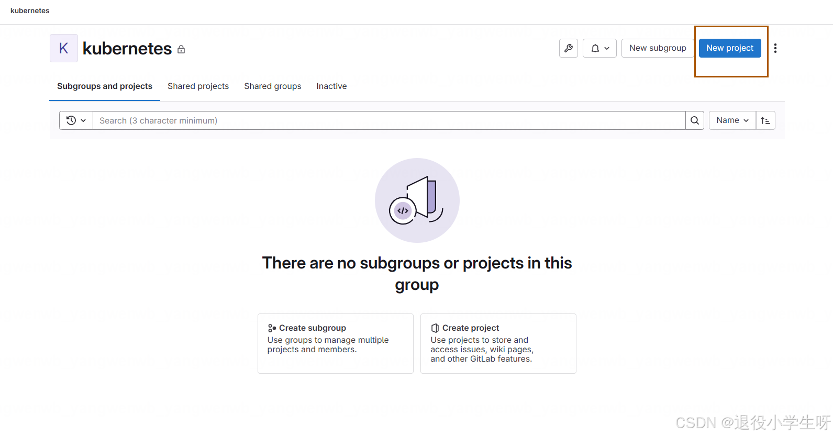Click the private lock icon beside kubernetes
The height and width of the screenshot is (437, 833).
coord(181,49)
